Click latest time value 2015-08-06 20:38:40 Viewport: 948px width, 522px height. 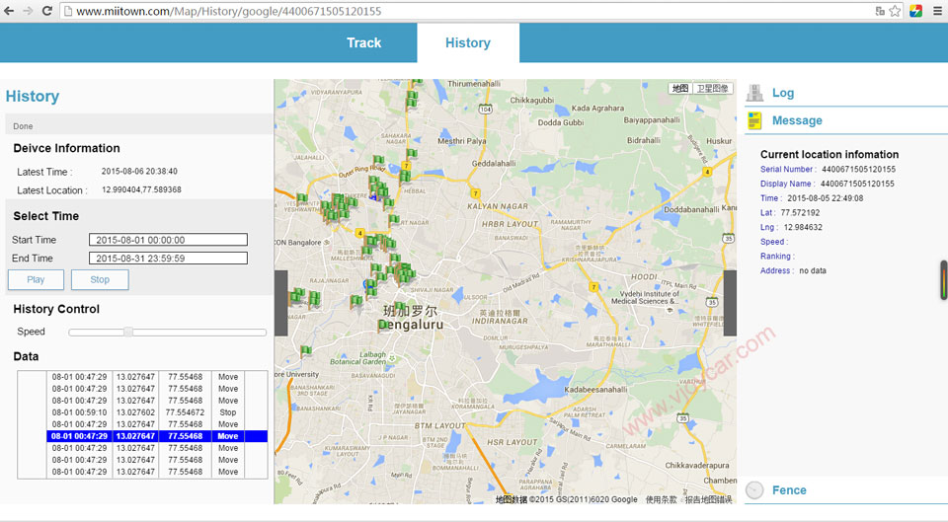click(x=139, y=172)
